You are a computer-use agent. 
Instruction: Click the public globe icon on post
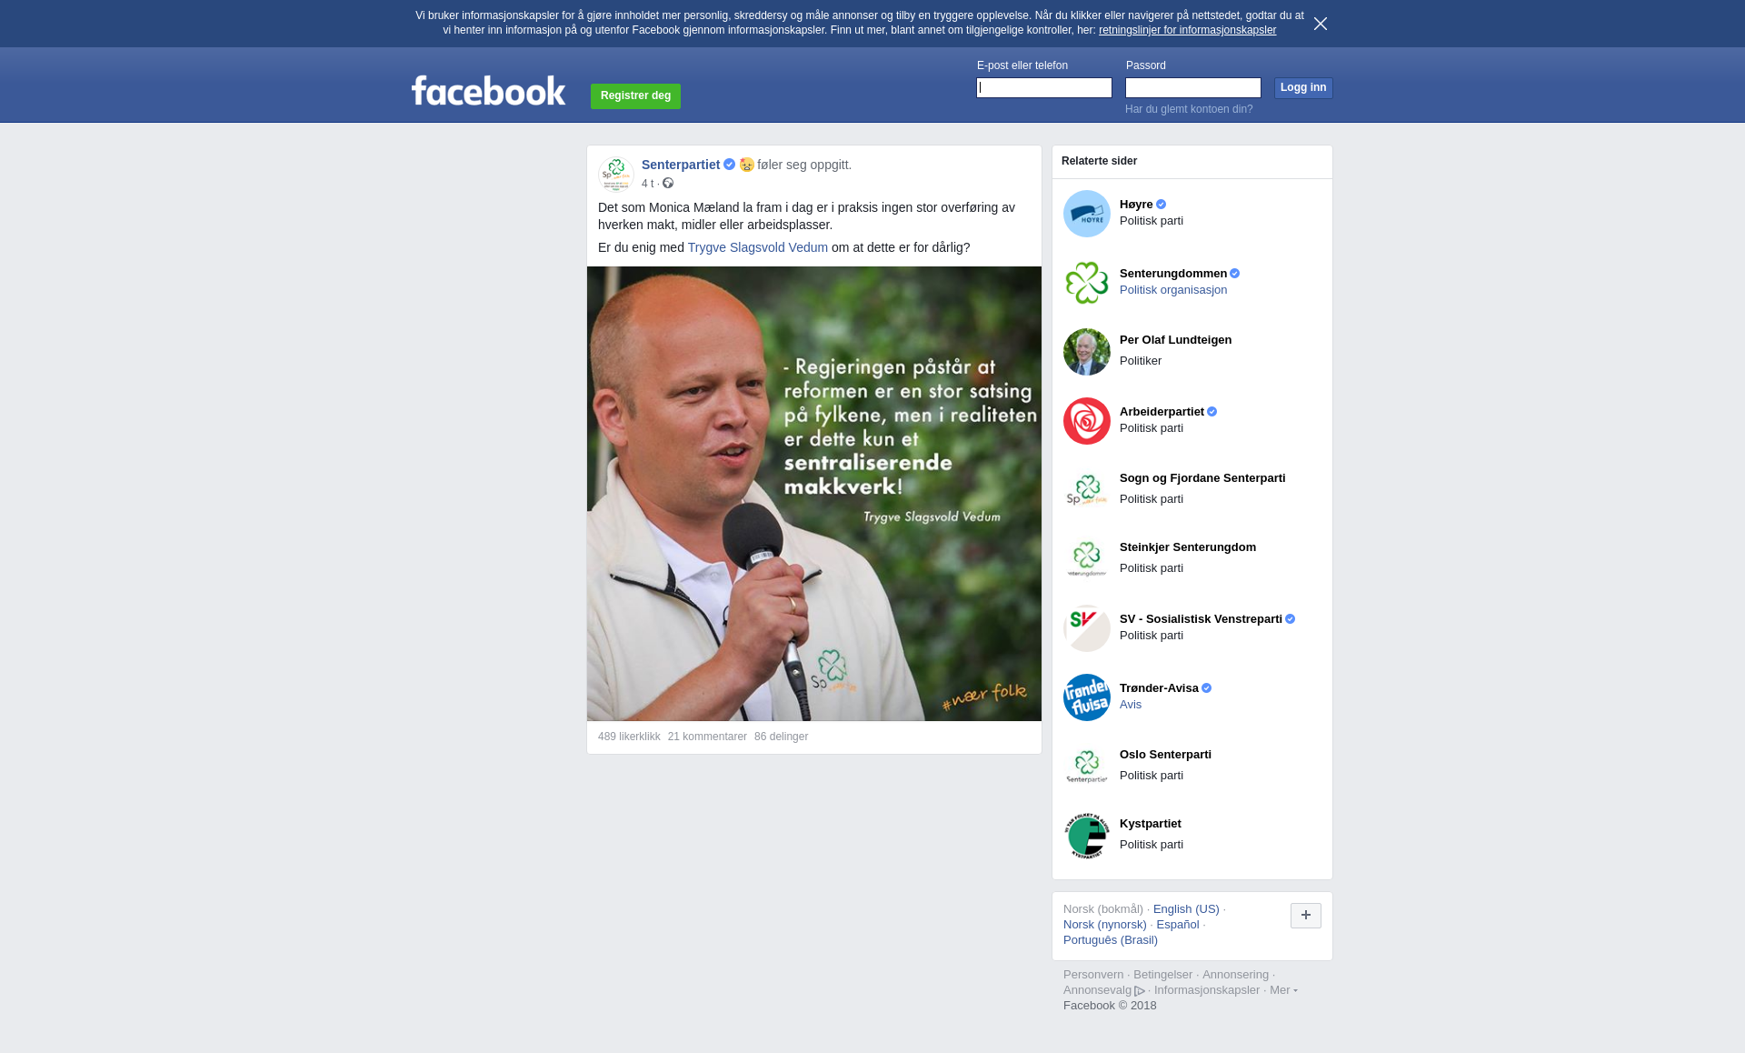668,184
